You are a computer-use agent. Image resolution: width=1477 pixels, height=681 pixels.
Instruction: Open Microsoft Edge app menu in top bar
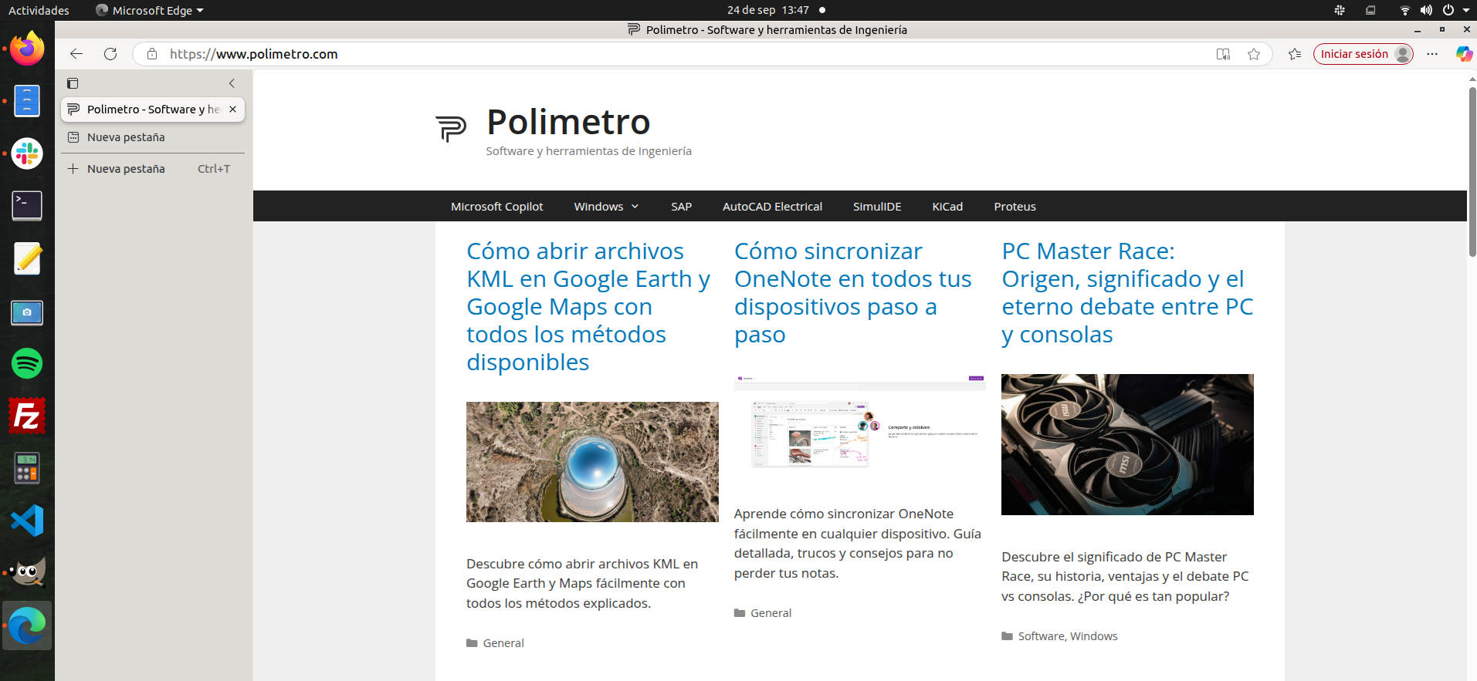point(150,10)
